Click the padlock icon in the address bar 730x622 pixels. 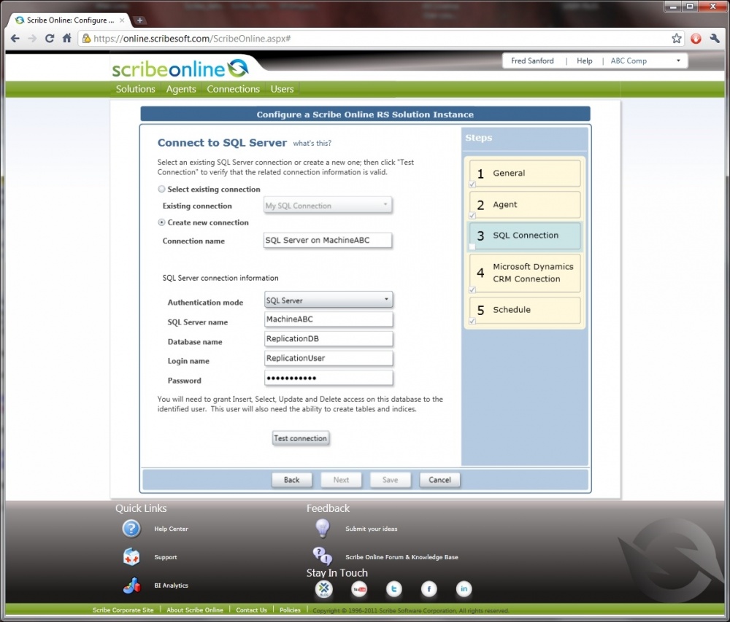click(x=86, y=39)
